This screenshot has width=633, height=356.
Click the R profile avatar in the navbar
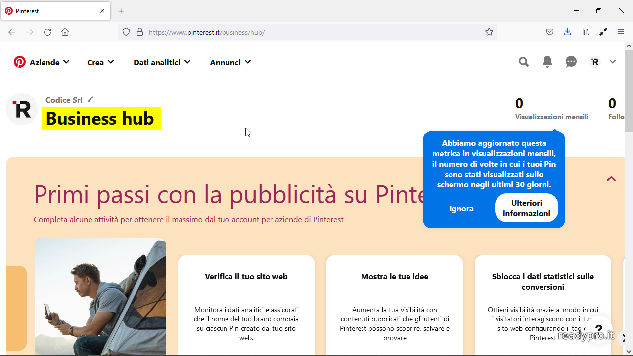[x=595, y=62]
